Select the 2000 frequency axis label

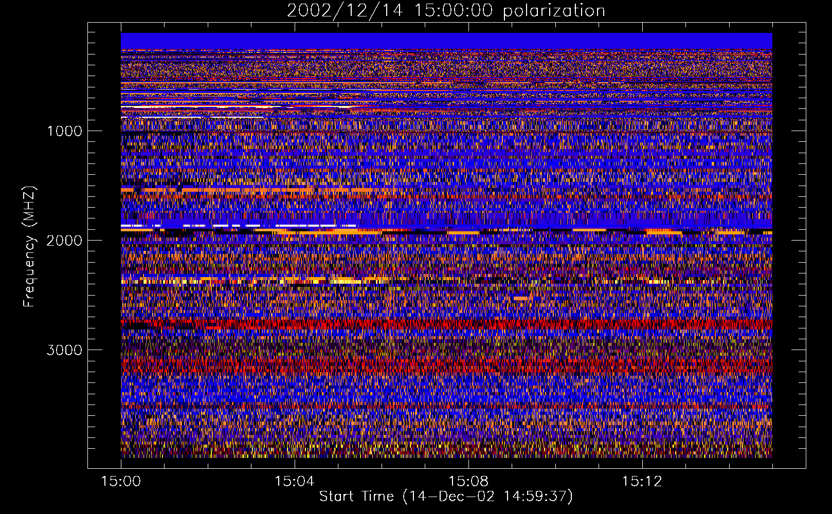coord(64,241)
